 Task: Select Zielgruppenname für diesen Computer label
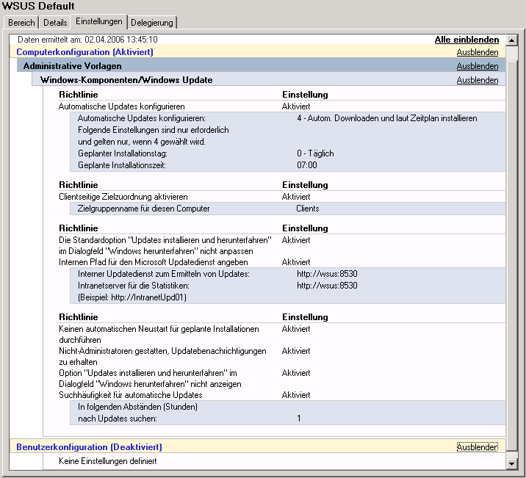click(x=143, y=209)
